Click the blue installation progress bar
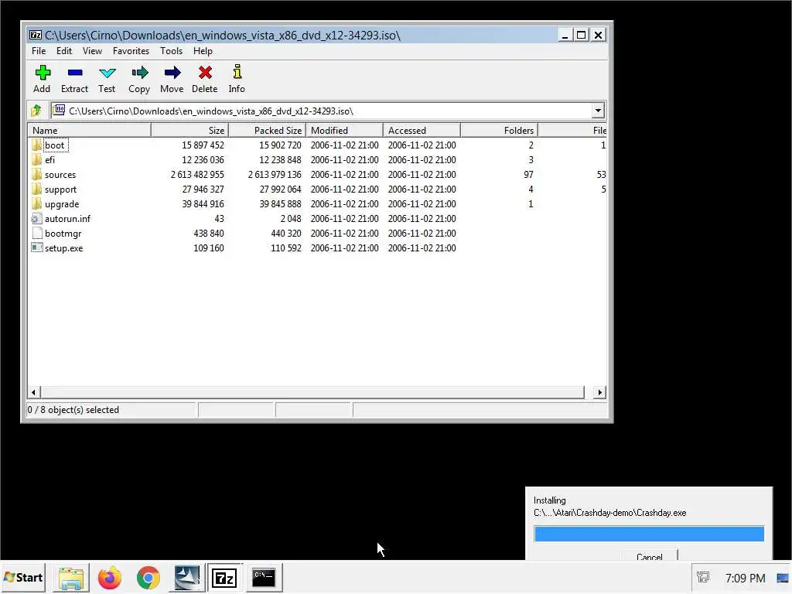 pos(649,534)
